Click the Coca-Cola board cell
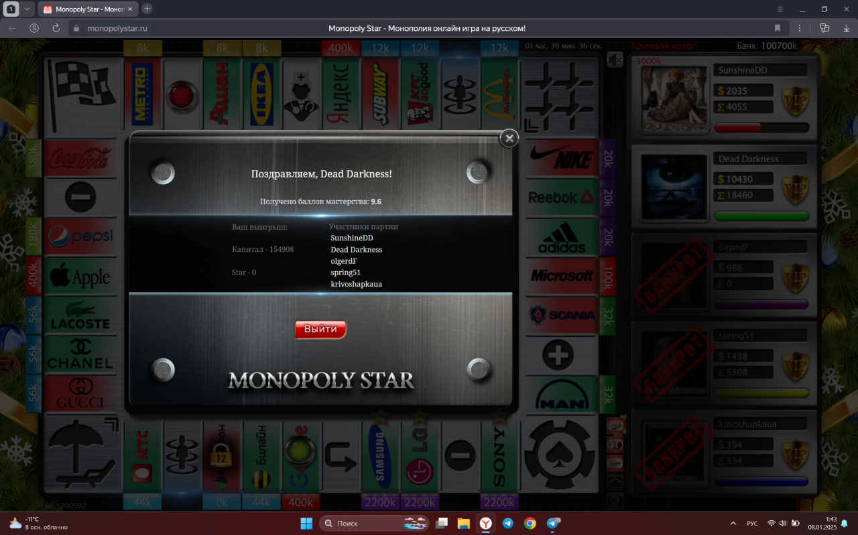Screen dimensions: 858x535 (x=80, y=158)
